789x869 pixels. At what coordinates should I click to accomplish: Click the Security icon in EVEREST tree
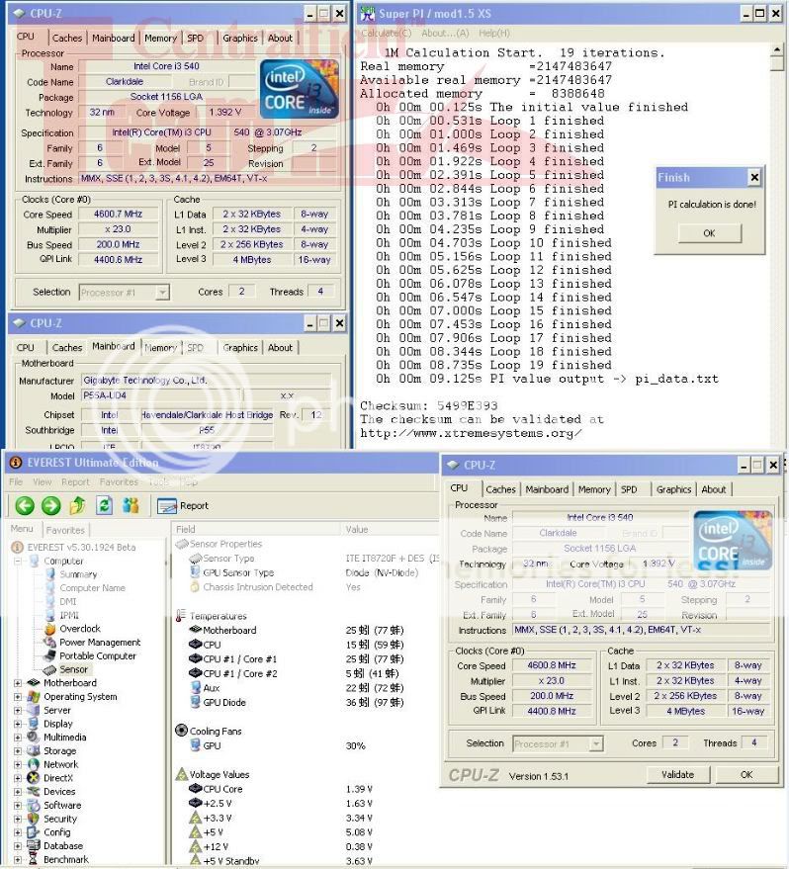click(34, 819)
